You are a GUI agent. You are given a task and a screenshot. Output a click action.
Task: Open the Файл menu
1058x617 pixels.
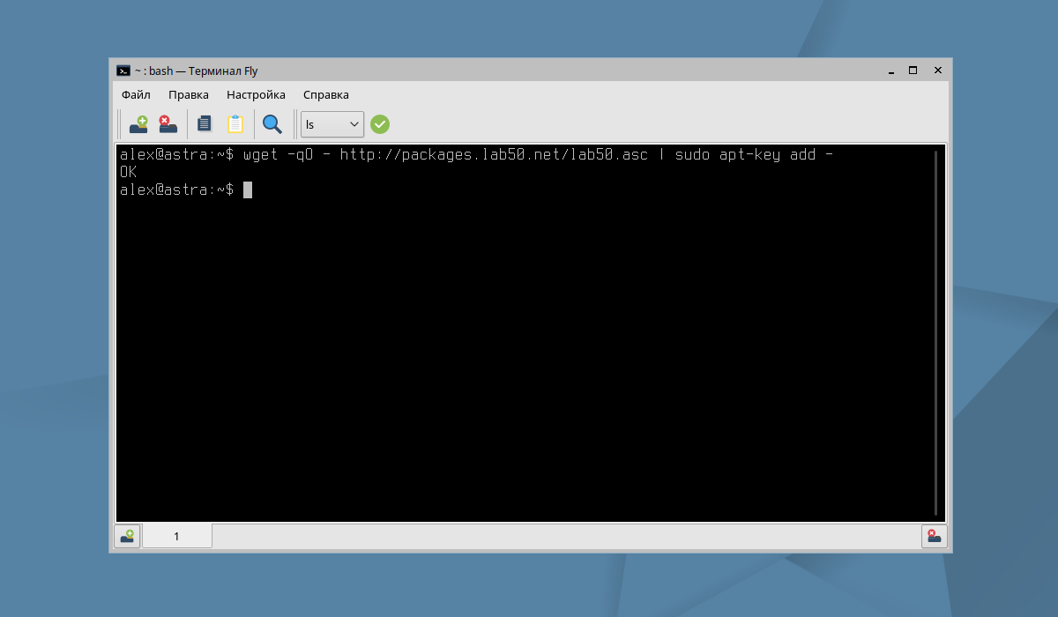click(x=136, y=94)
